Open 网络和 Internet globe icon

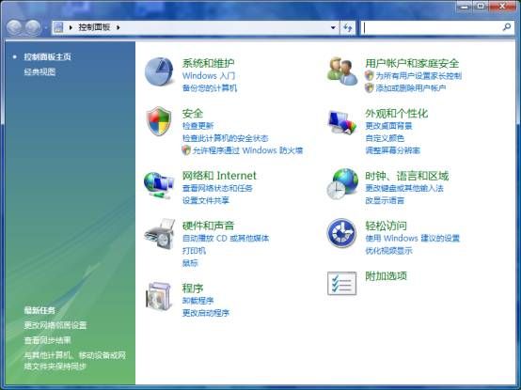click(159, 185)
